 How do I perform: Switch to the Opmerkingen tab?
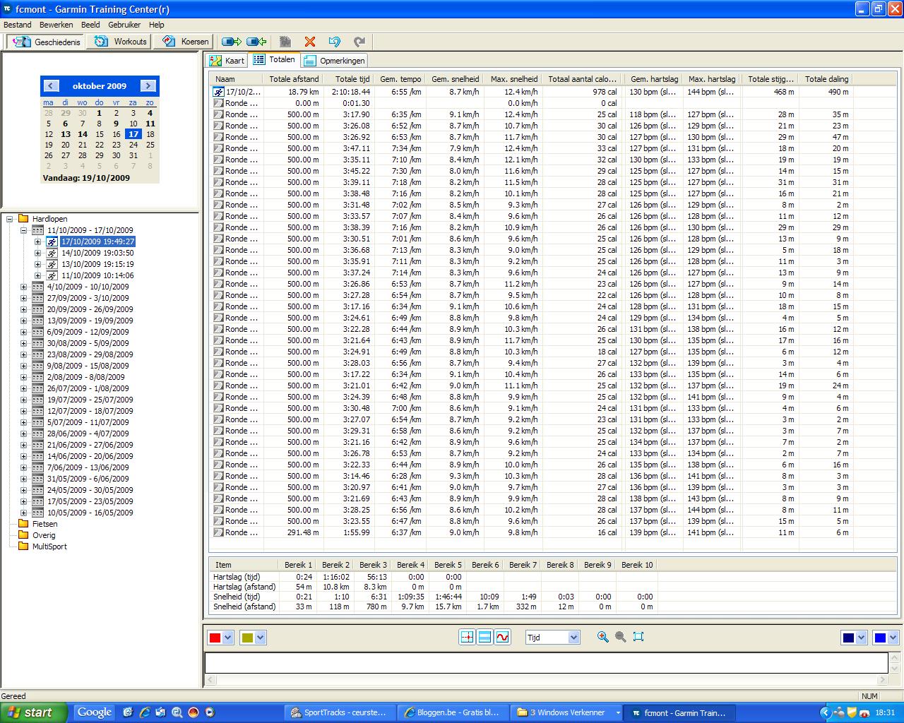(x=335, y=61)
